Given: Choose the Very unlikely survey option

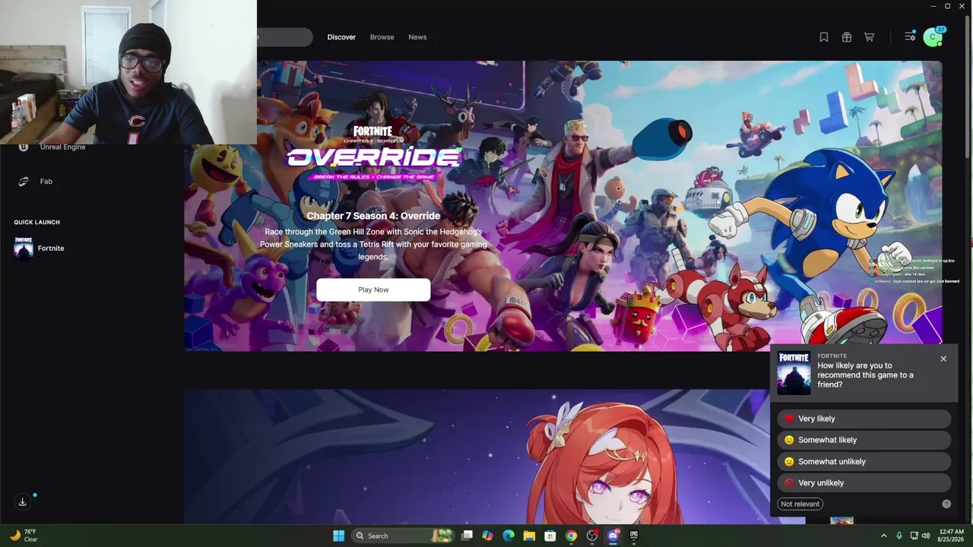Looking at the screenshot, I should point(864,482).
